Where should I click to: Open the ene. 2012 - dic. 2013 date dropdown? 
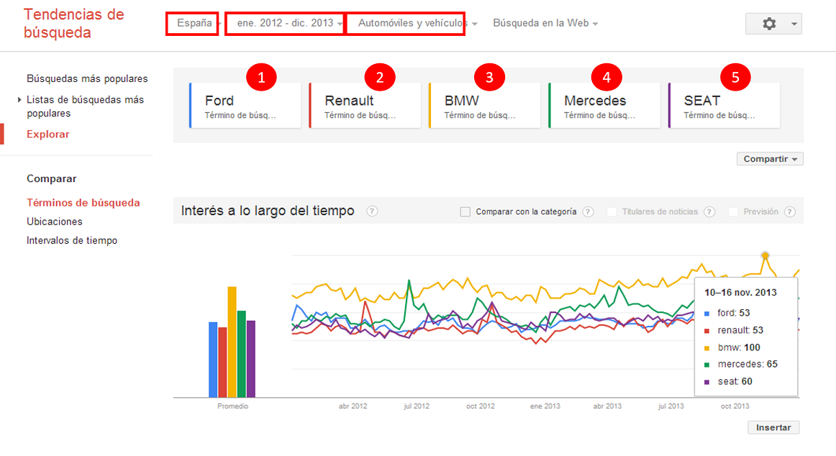point(285,23)
